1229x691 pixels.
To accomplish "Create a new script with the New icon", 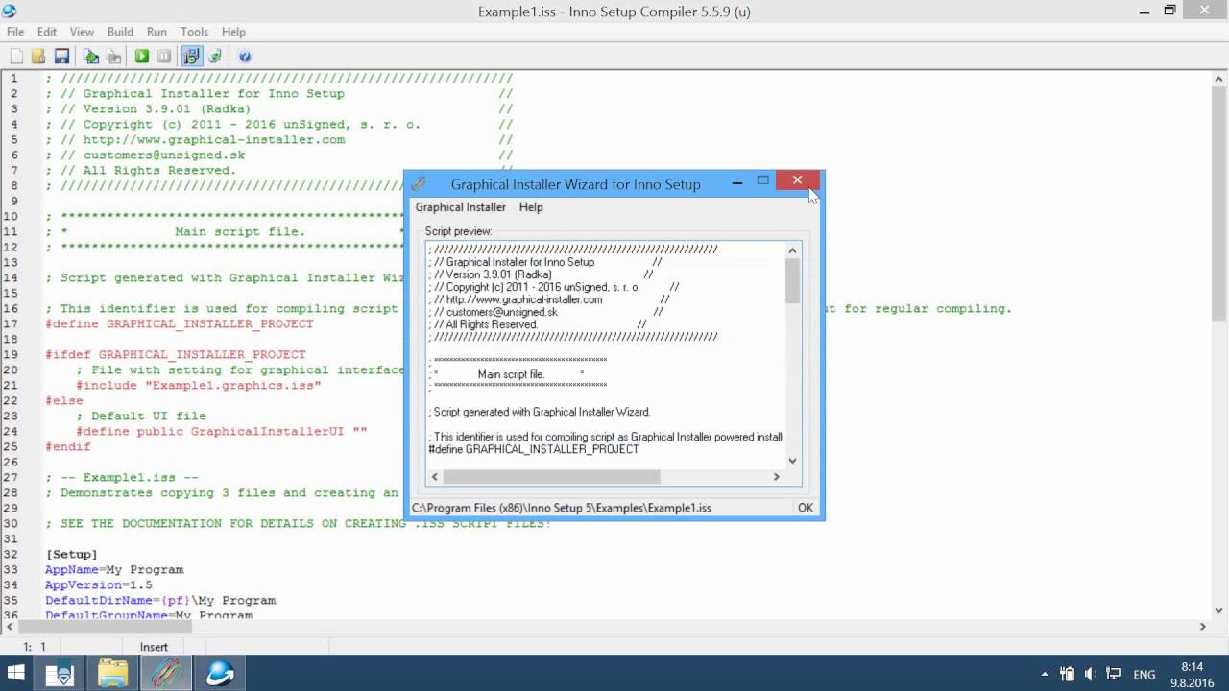I will [x=14, y=56].
